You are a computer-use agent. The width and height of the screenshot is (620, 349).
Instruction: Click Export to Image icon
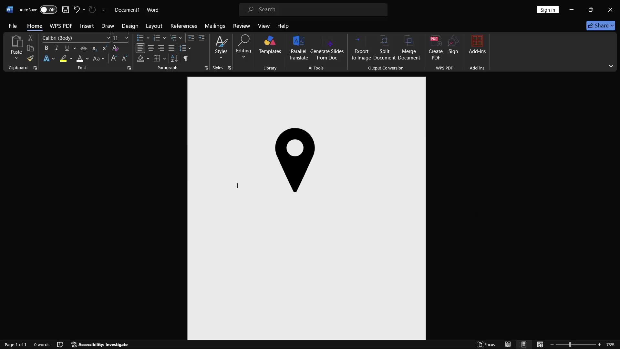(361, 48)
